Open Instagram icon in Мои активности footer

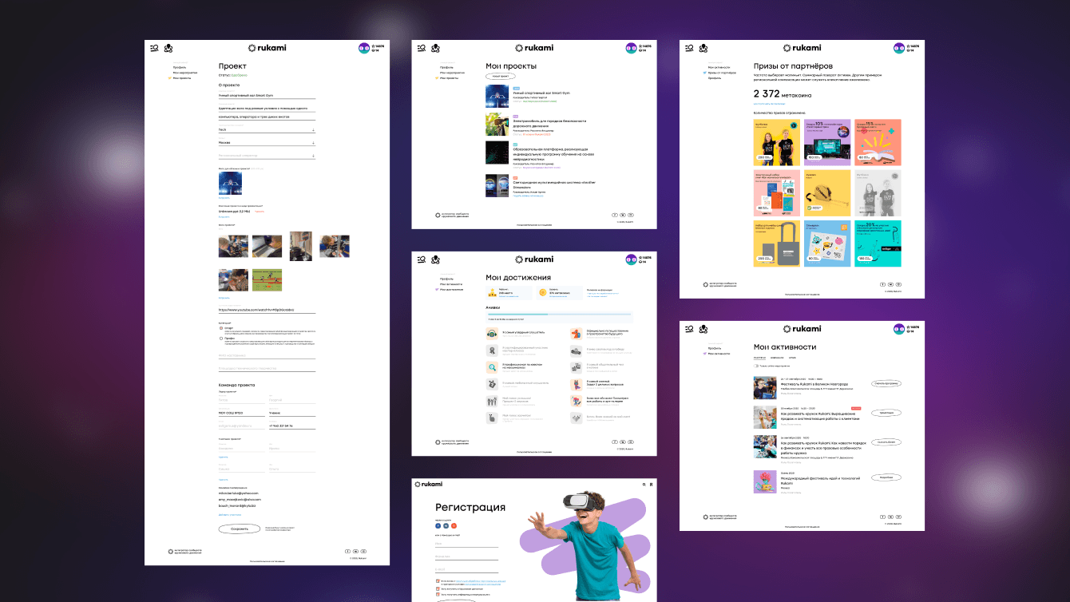click(898, 516)
